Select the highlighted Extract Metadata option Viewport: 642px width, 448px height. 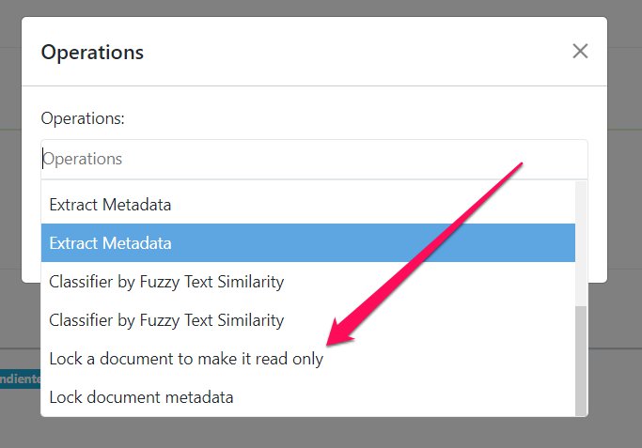(307, 242)
